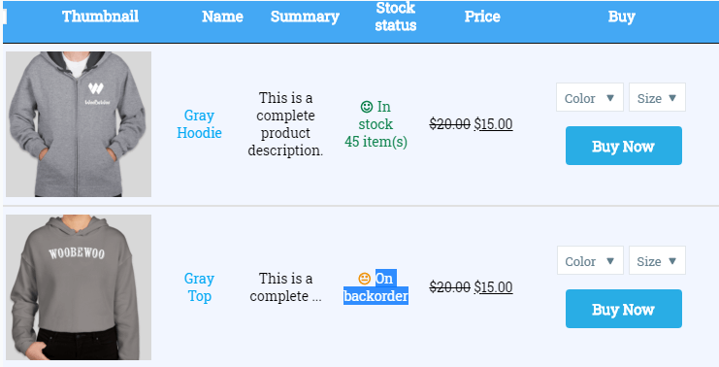719x367 pixels.
Task: Click the orange neutral-face backorder icon
Action: tap(365, 278)
